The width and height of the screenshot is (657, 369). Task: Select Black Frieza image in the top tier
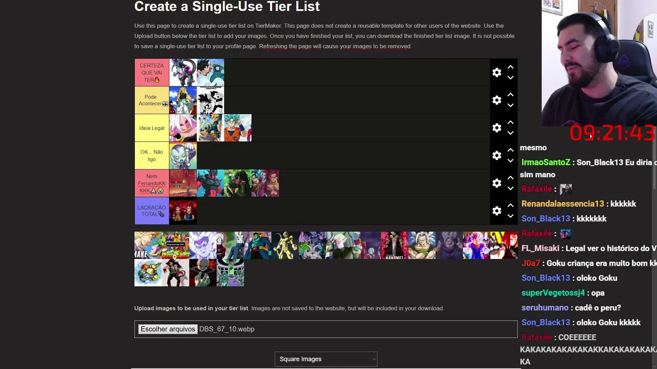pyautogui.click(x=183, y=73)
